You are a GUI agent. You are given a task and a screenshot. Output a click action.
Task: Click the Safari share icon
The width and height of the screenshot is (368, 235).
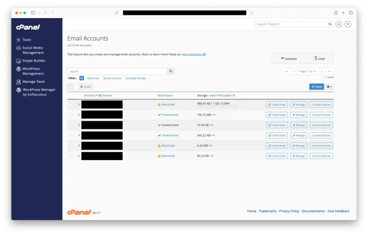[336, 13]
